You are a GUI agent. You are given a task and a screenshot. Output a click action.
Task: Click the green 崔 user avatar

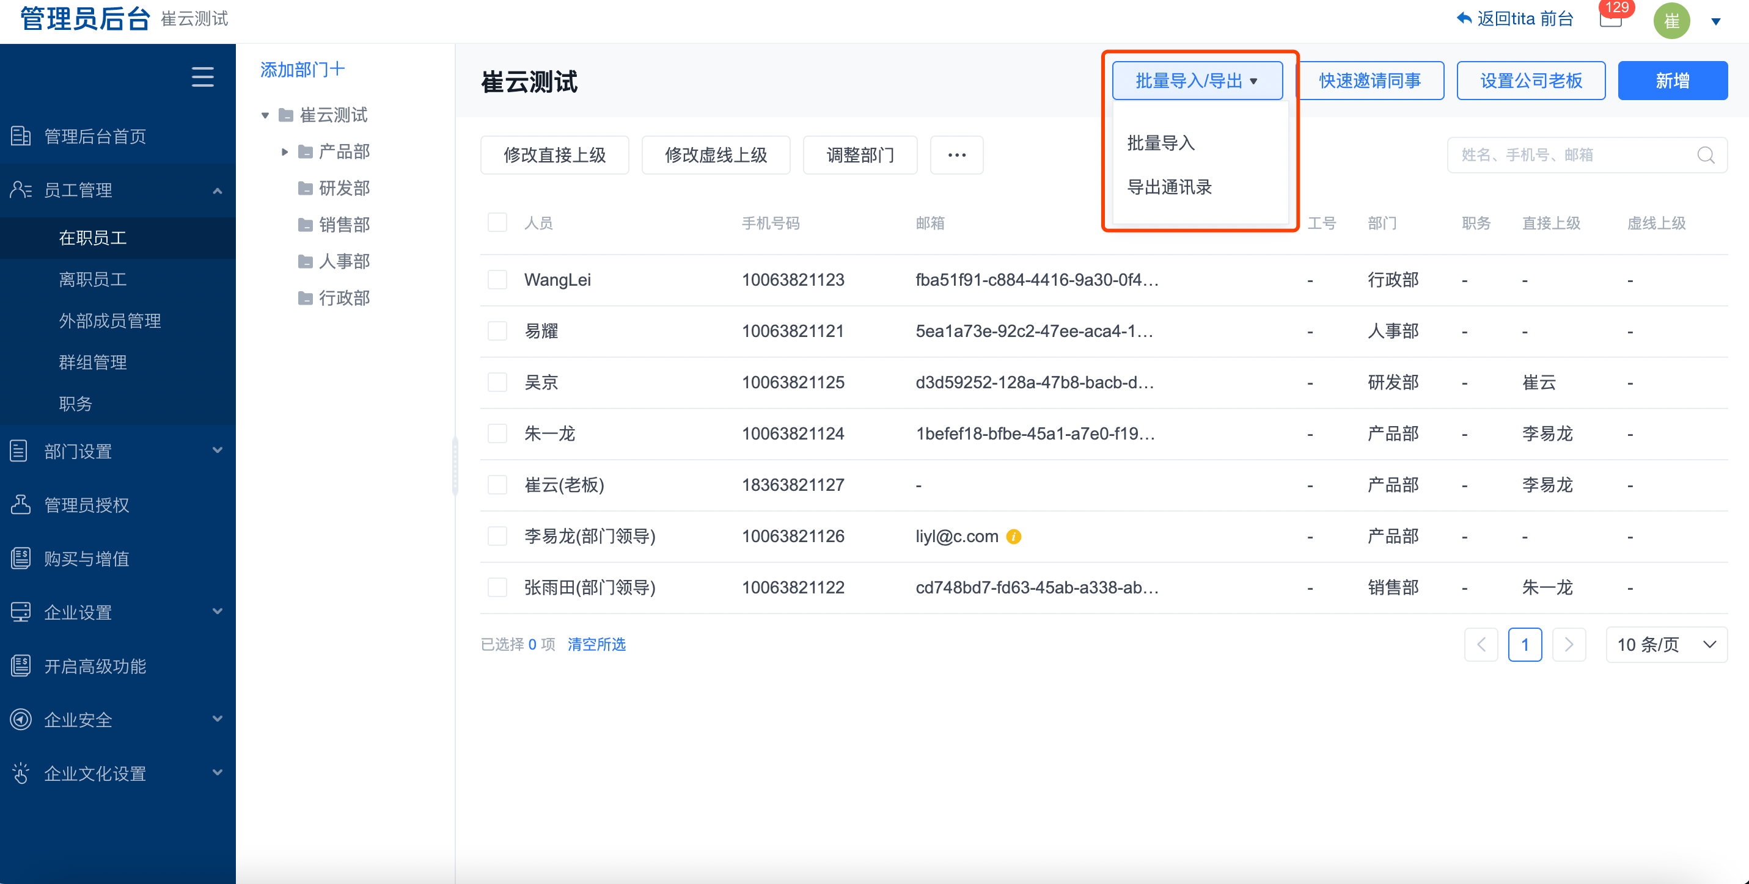click(1671, 20)
